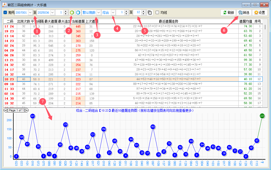Click the 175 data point in the chart

pos(65,124)
